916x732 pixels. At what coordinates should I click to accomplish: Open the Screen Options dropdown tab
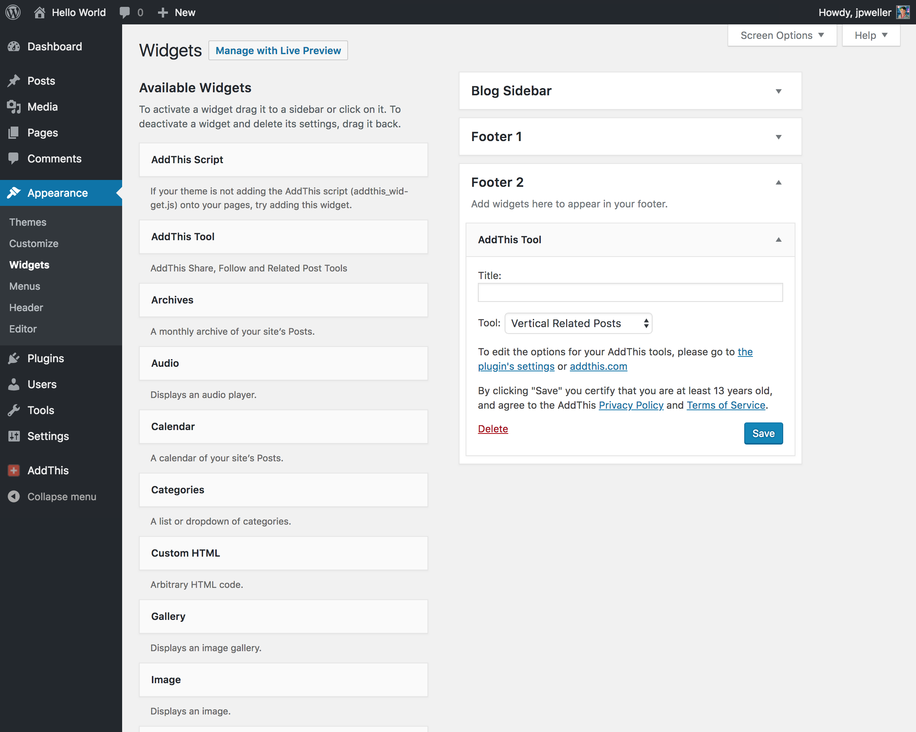point(782,35)
